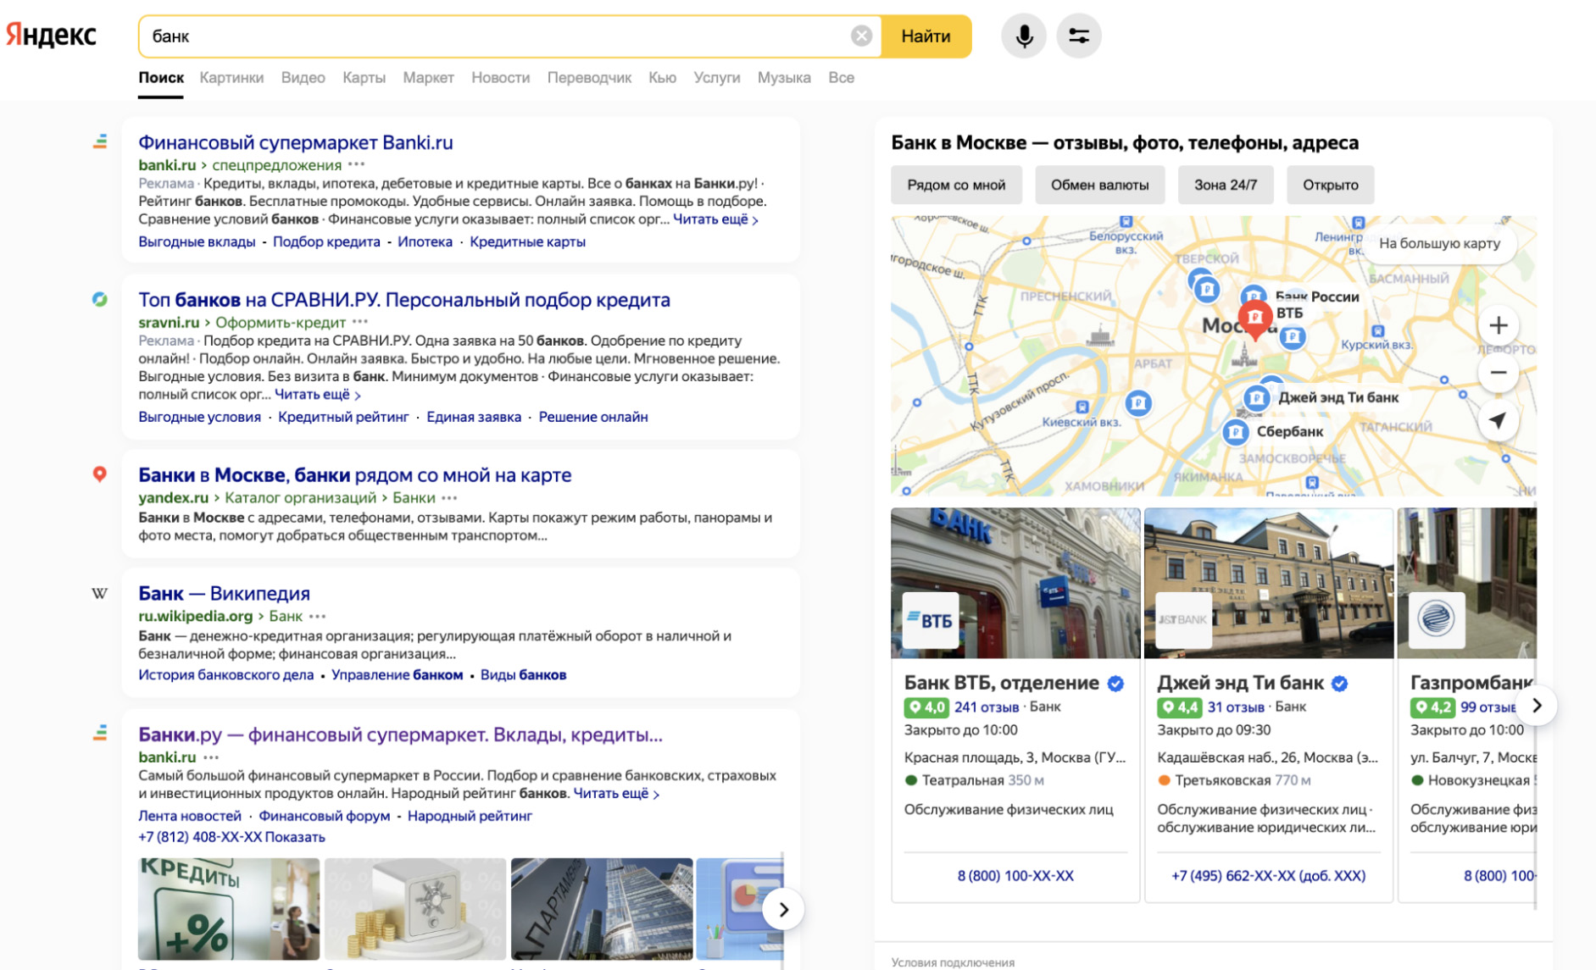
Task: Open На большую карту button
Action: (x=1439, y=243)
